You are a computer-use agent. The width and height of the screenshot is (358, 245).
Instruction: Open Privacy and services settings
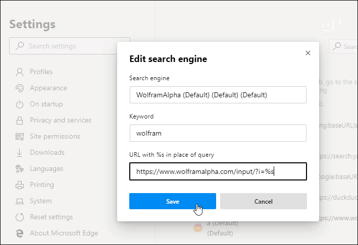click(x=61, y=120)
